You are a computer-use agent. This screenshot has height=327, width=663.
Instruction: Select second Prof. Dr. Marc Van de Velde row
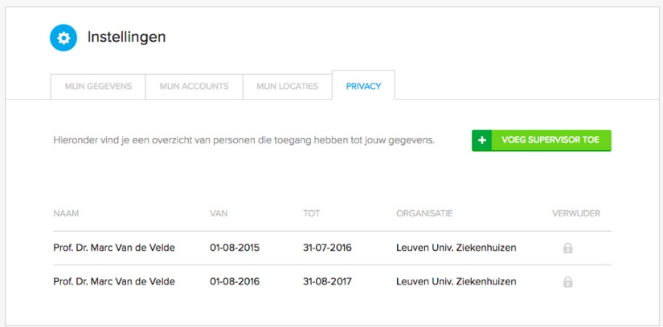(x=333, y=282)
